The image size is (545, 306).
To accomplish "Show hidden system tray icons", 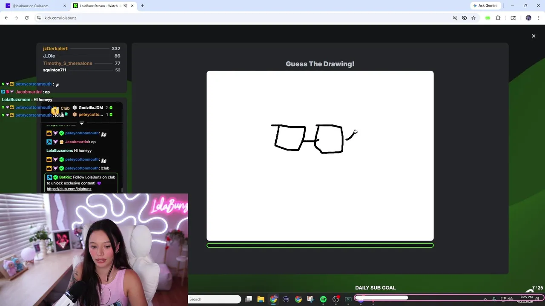I will coord(485,299).
